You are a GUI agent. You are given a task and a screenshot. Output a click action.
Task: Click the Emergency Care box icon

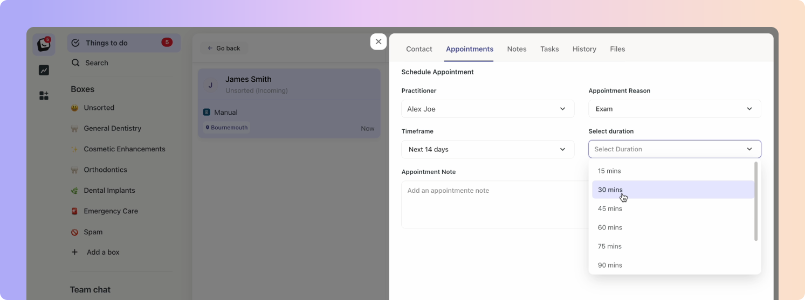(x=74, y=211)
